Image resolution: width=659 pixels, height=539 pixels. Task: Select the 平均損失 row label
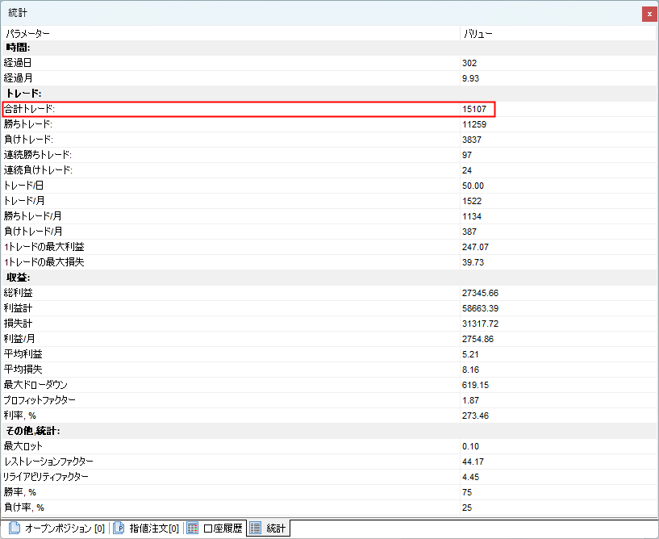[23, 370]
